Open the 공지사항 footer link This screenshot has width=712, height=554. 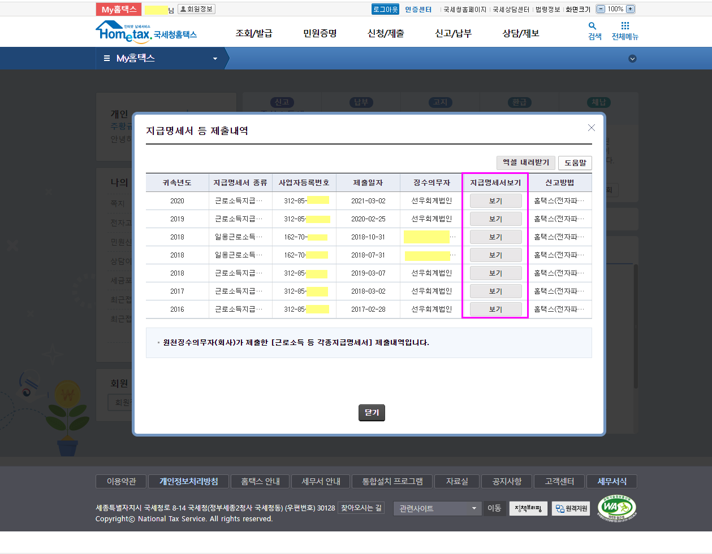(x=507, y=482)
